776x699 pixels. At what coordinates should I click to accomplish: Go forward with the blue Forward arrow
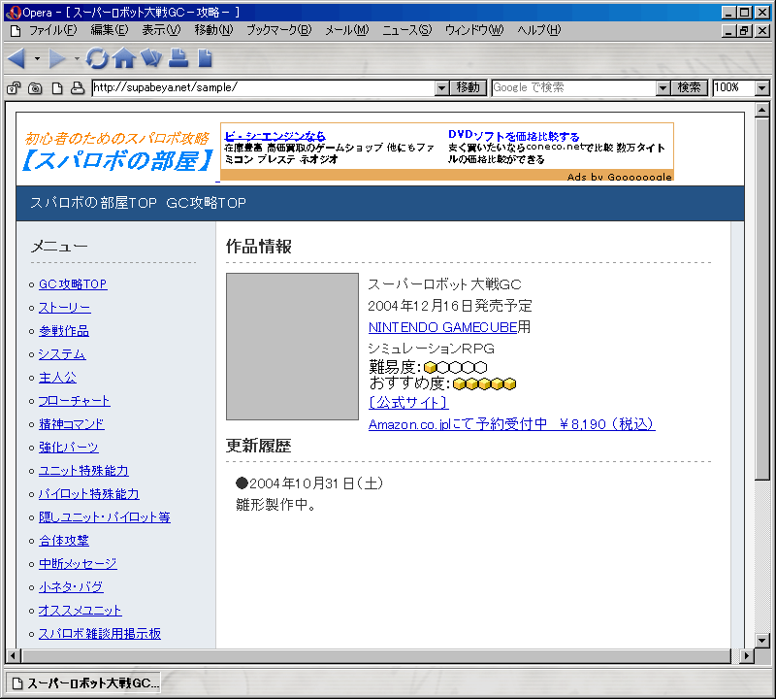click(x=57, y=58)
